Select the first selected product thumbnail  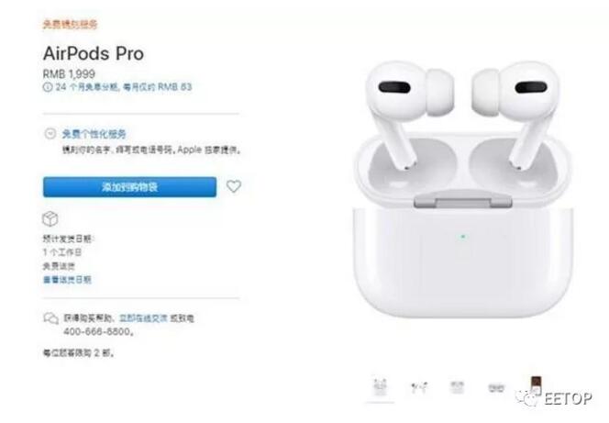point(380,387)
